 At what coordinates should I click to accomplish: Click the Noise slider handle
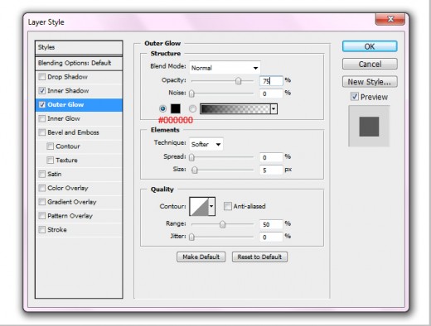191,93
